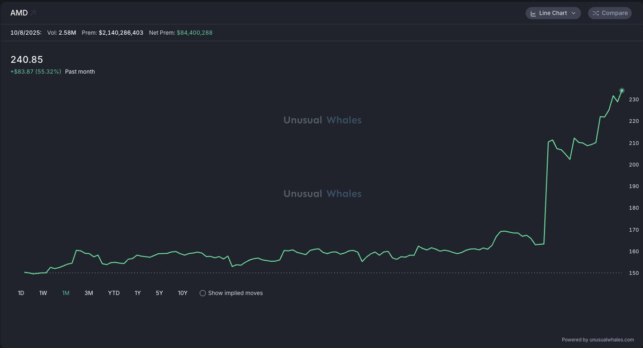The height and width of the screenshot is (348, 643).
Task: Switch to 5Y time range
Action: point(159,293)
